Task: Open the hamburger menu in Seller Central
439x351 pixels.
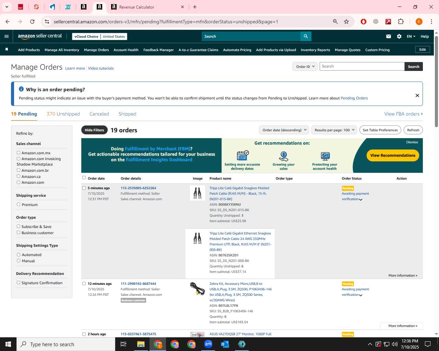Action: (x=7, y=36)
